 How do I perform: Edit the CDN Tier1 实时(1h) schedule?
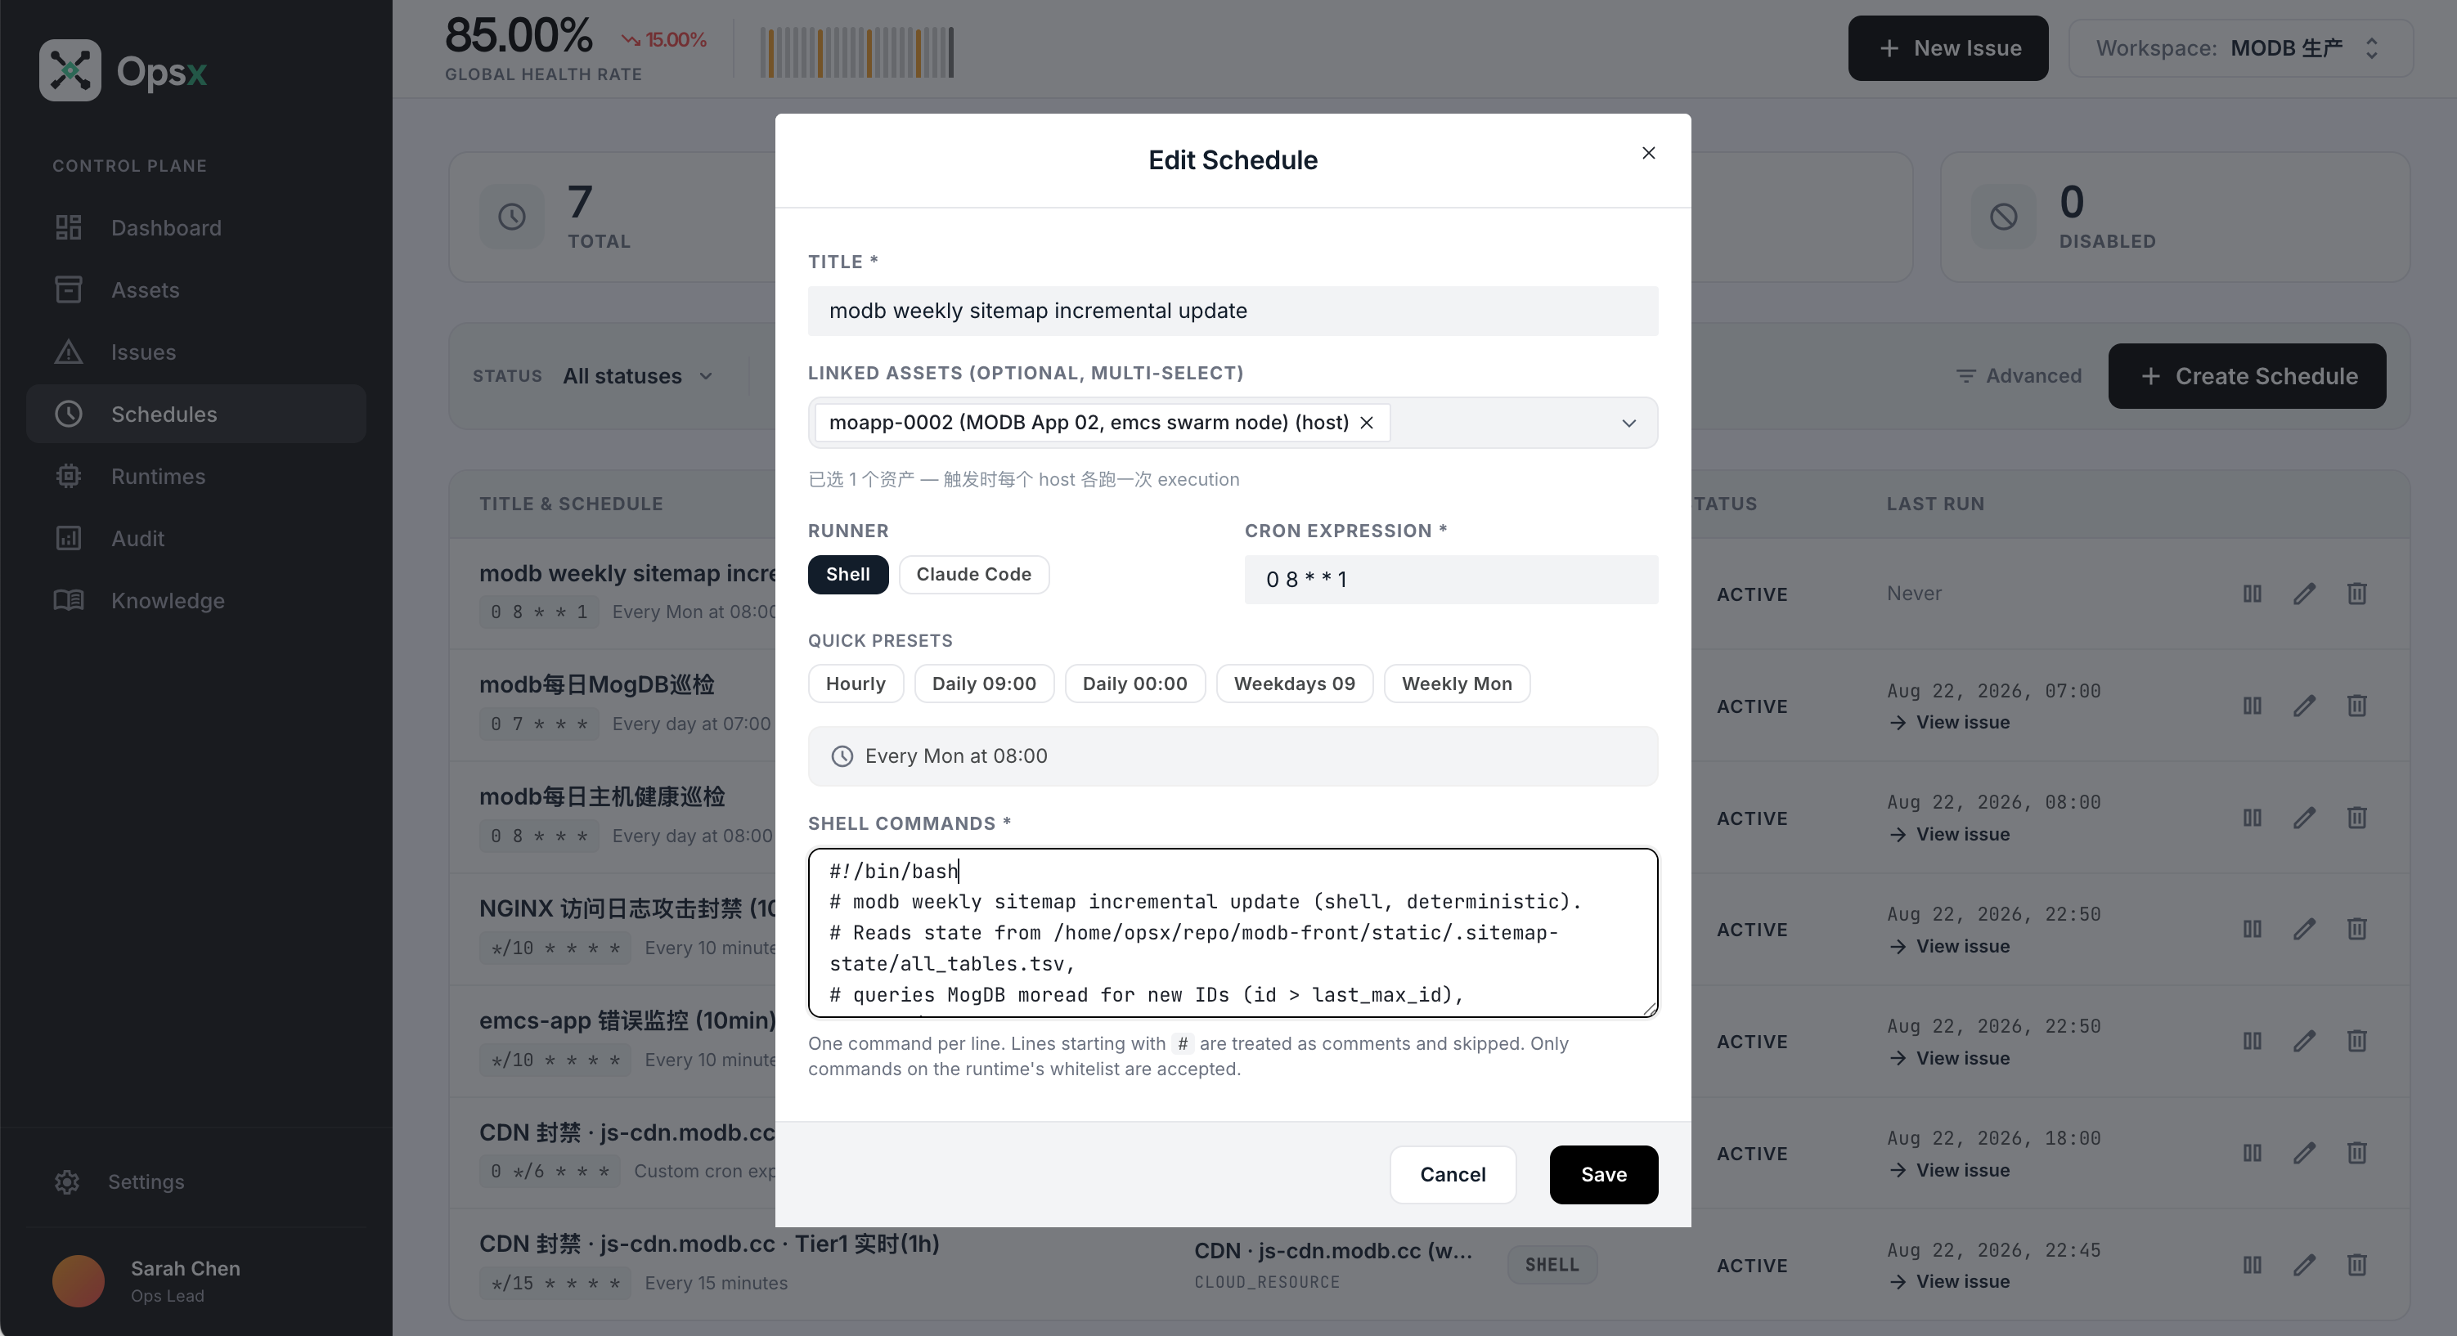click(2304, 1265)
